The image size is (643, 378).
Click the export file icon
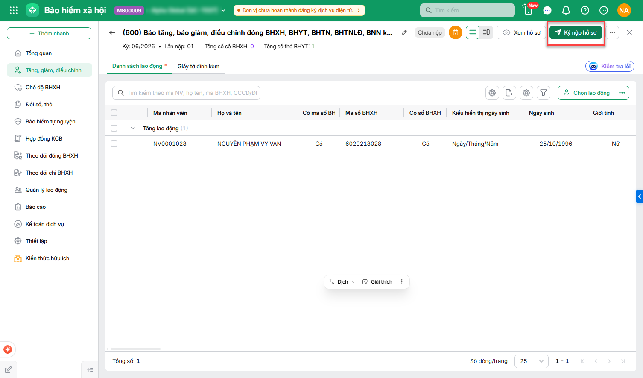tap(509, 93)
